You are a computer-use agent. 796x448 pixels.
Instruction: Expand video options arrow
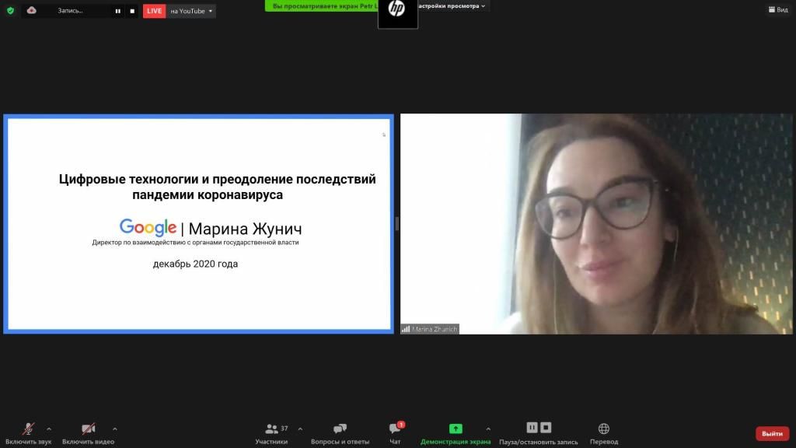click(x=115, y=429)
